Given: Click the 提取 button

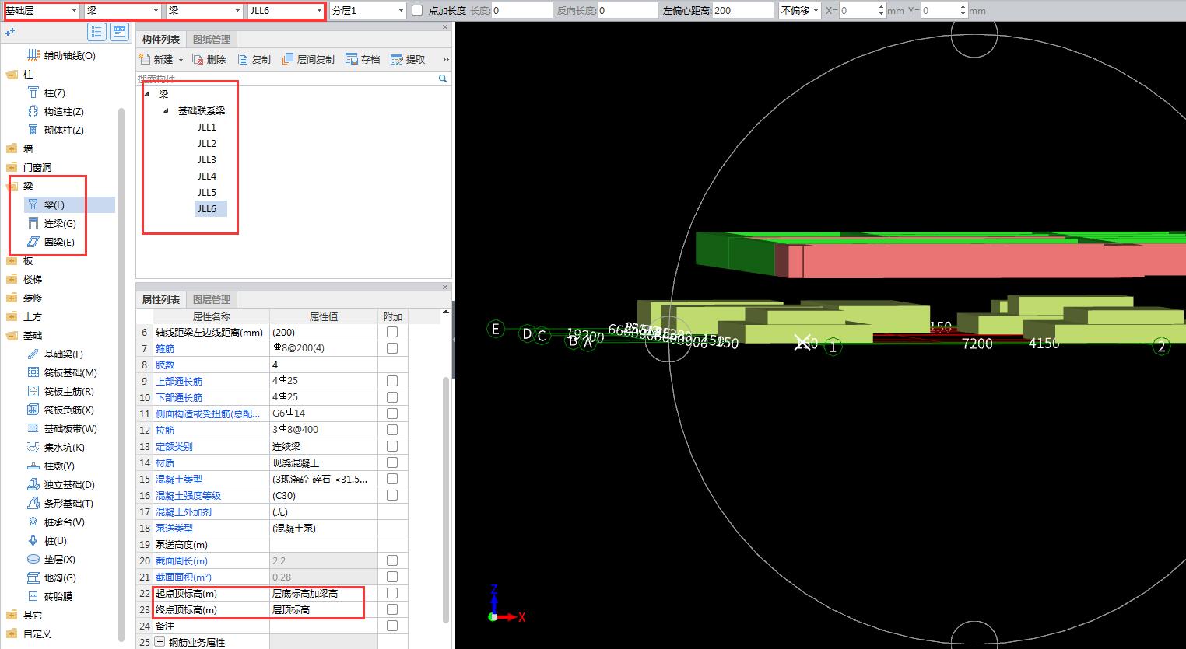Looking at the screenshot, I should [409, 59].
